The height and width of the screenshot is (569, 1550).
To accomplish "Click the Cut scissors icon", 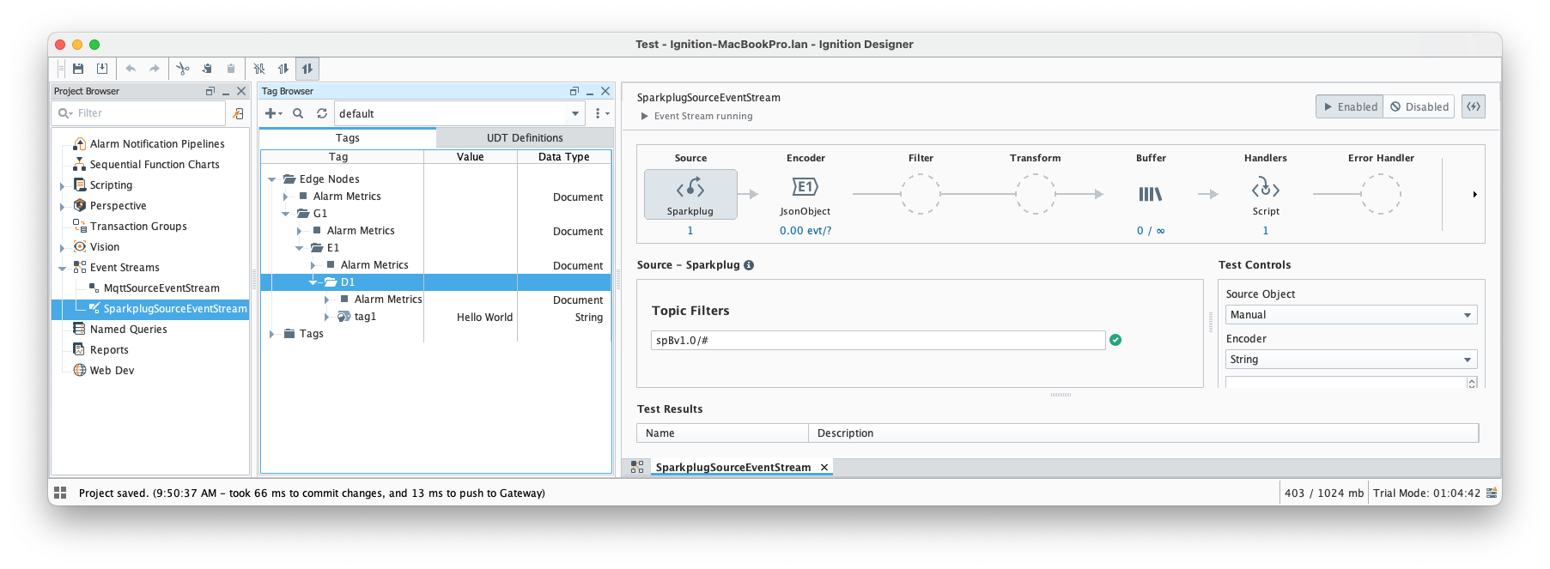I will (183, 69).
